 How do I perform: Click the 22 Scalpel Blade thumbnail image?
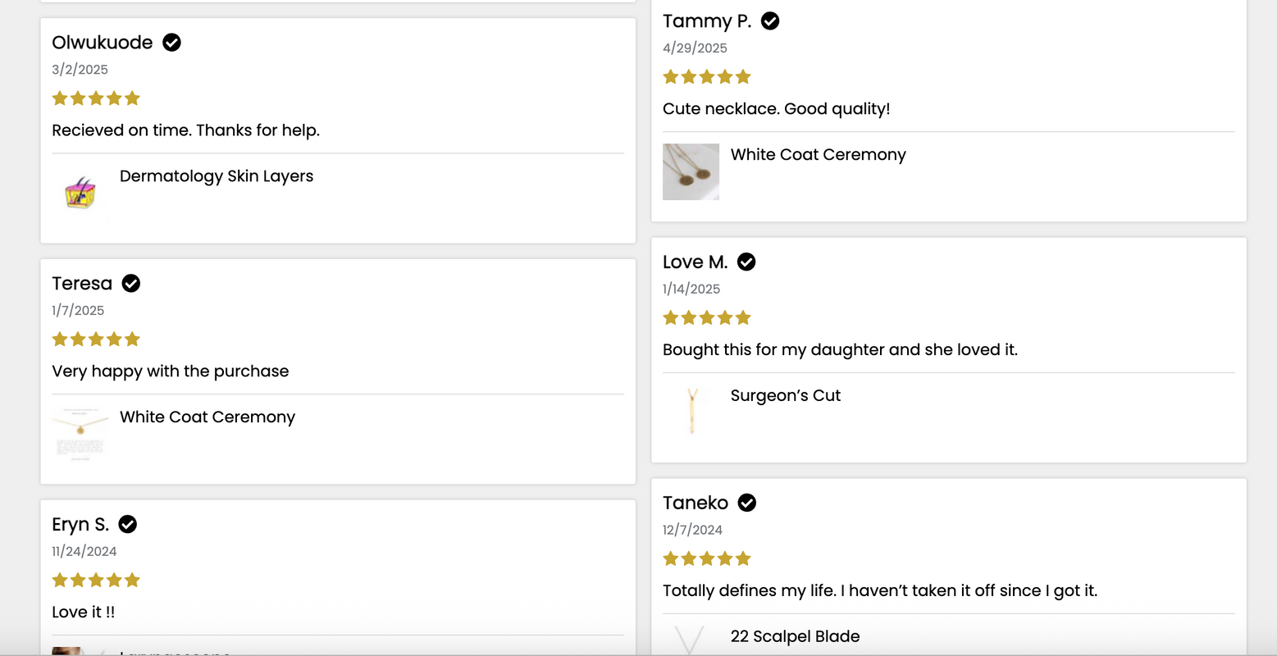[689, 640]
